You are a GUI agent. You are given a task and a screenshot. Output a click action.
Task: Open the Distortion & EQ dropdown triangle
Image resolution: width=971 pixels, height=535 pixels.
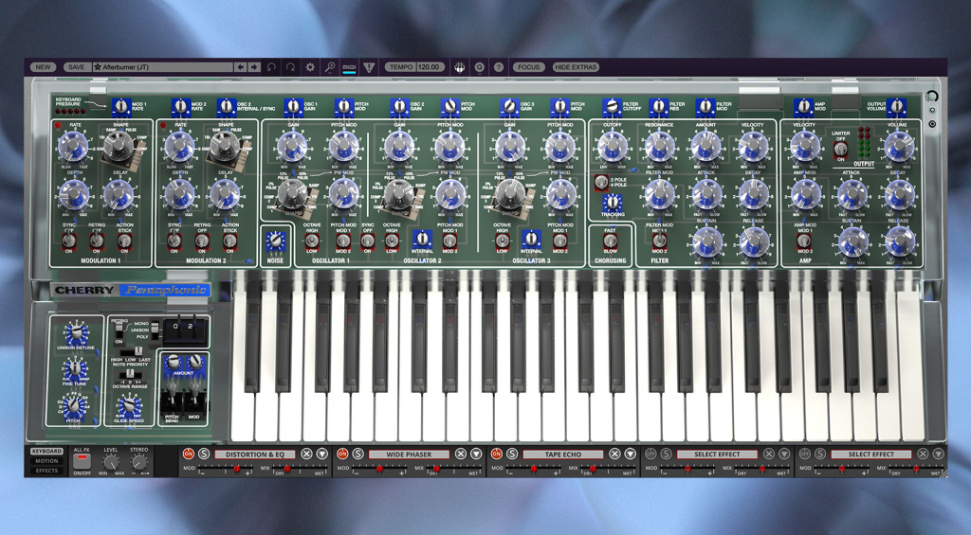[322, 454]
